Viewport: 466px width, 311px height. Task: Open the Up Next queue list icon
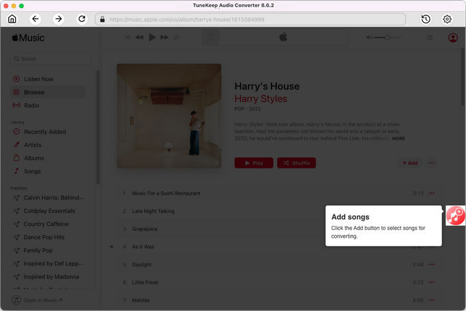click(x=430, y=37)
